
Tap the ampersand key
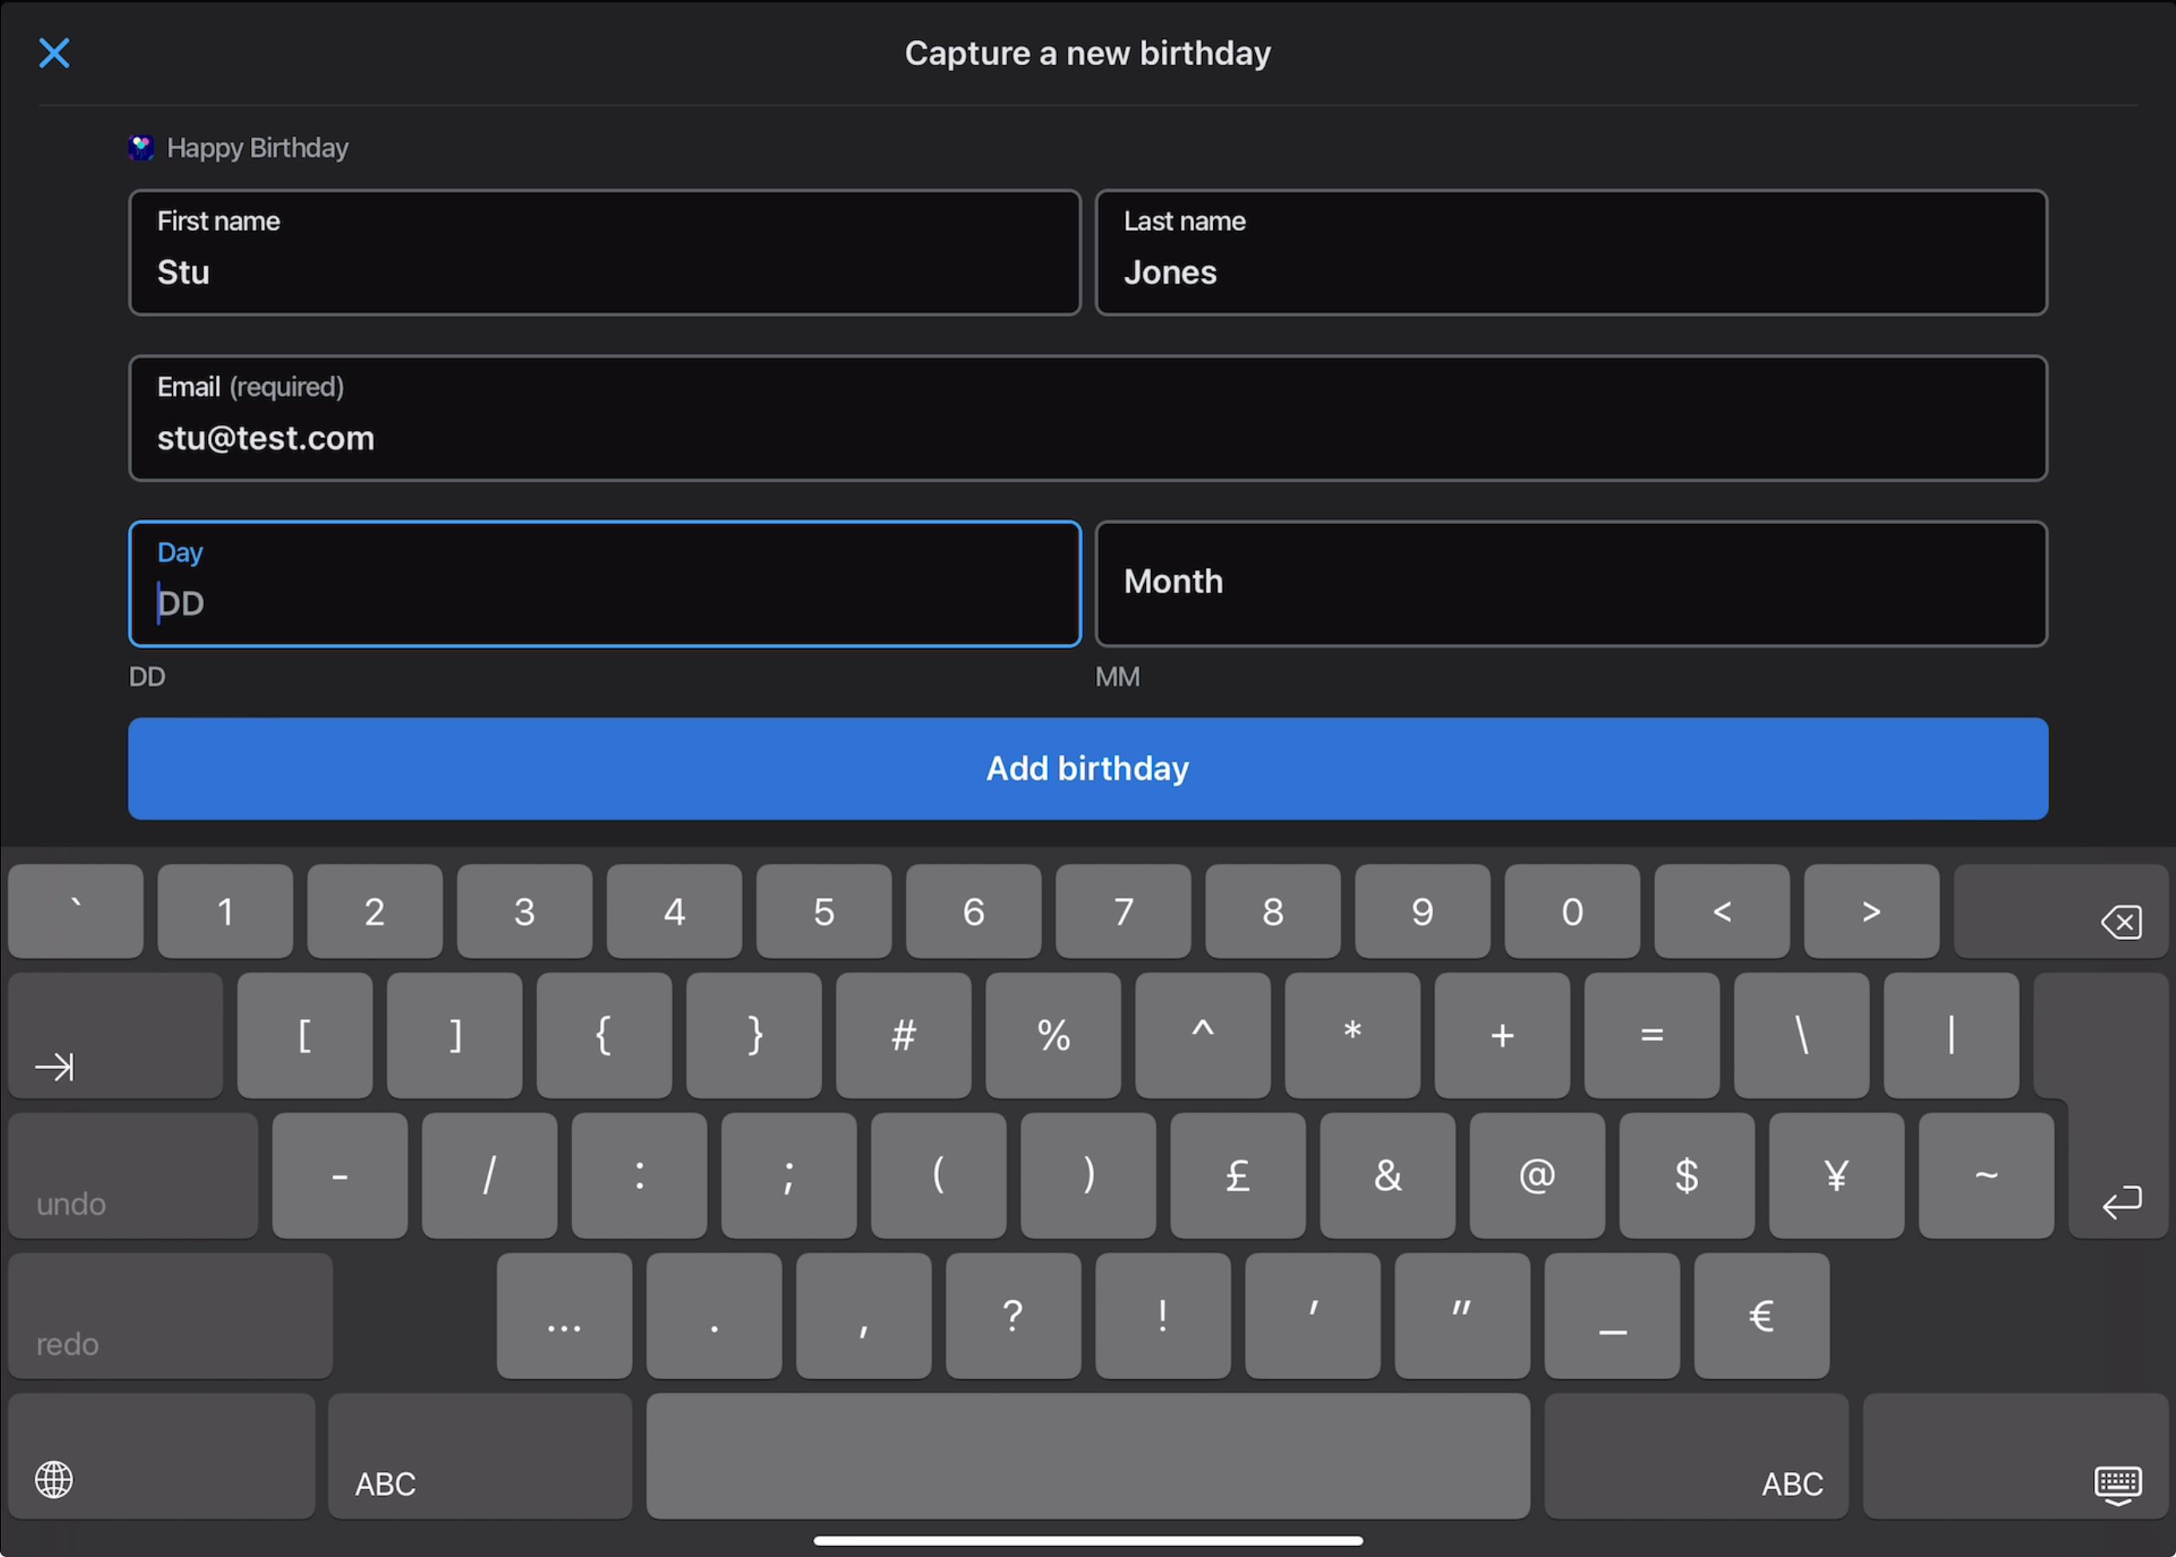point(1387,1176)
